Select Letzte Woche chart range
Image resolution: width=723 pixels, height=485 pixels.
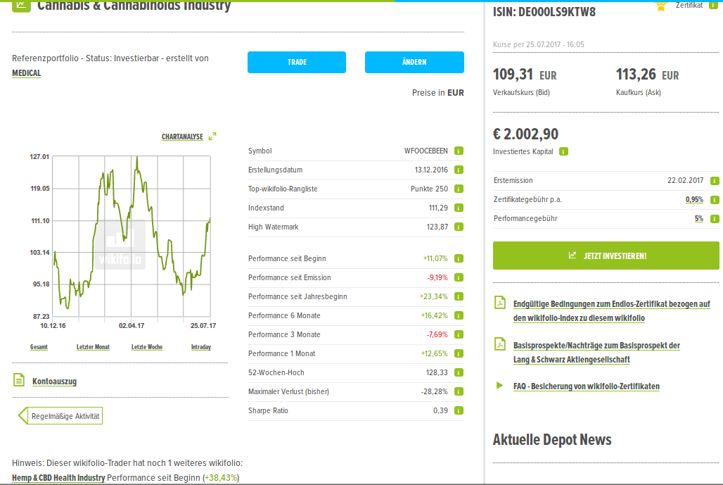tap(147, 347)
